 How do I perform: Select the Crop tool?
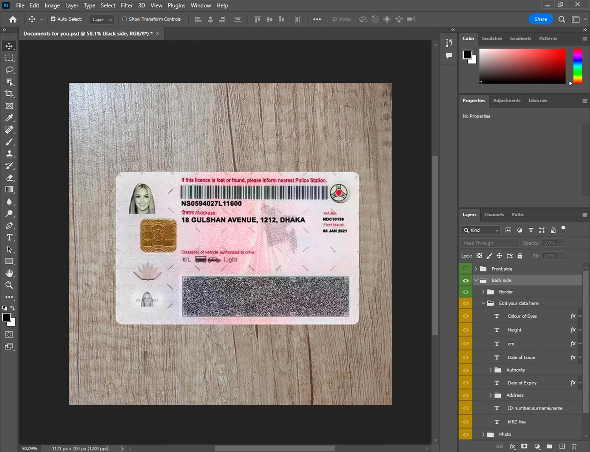tap(9, 94)
